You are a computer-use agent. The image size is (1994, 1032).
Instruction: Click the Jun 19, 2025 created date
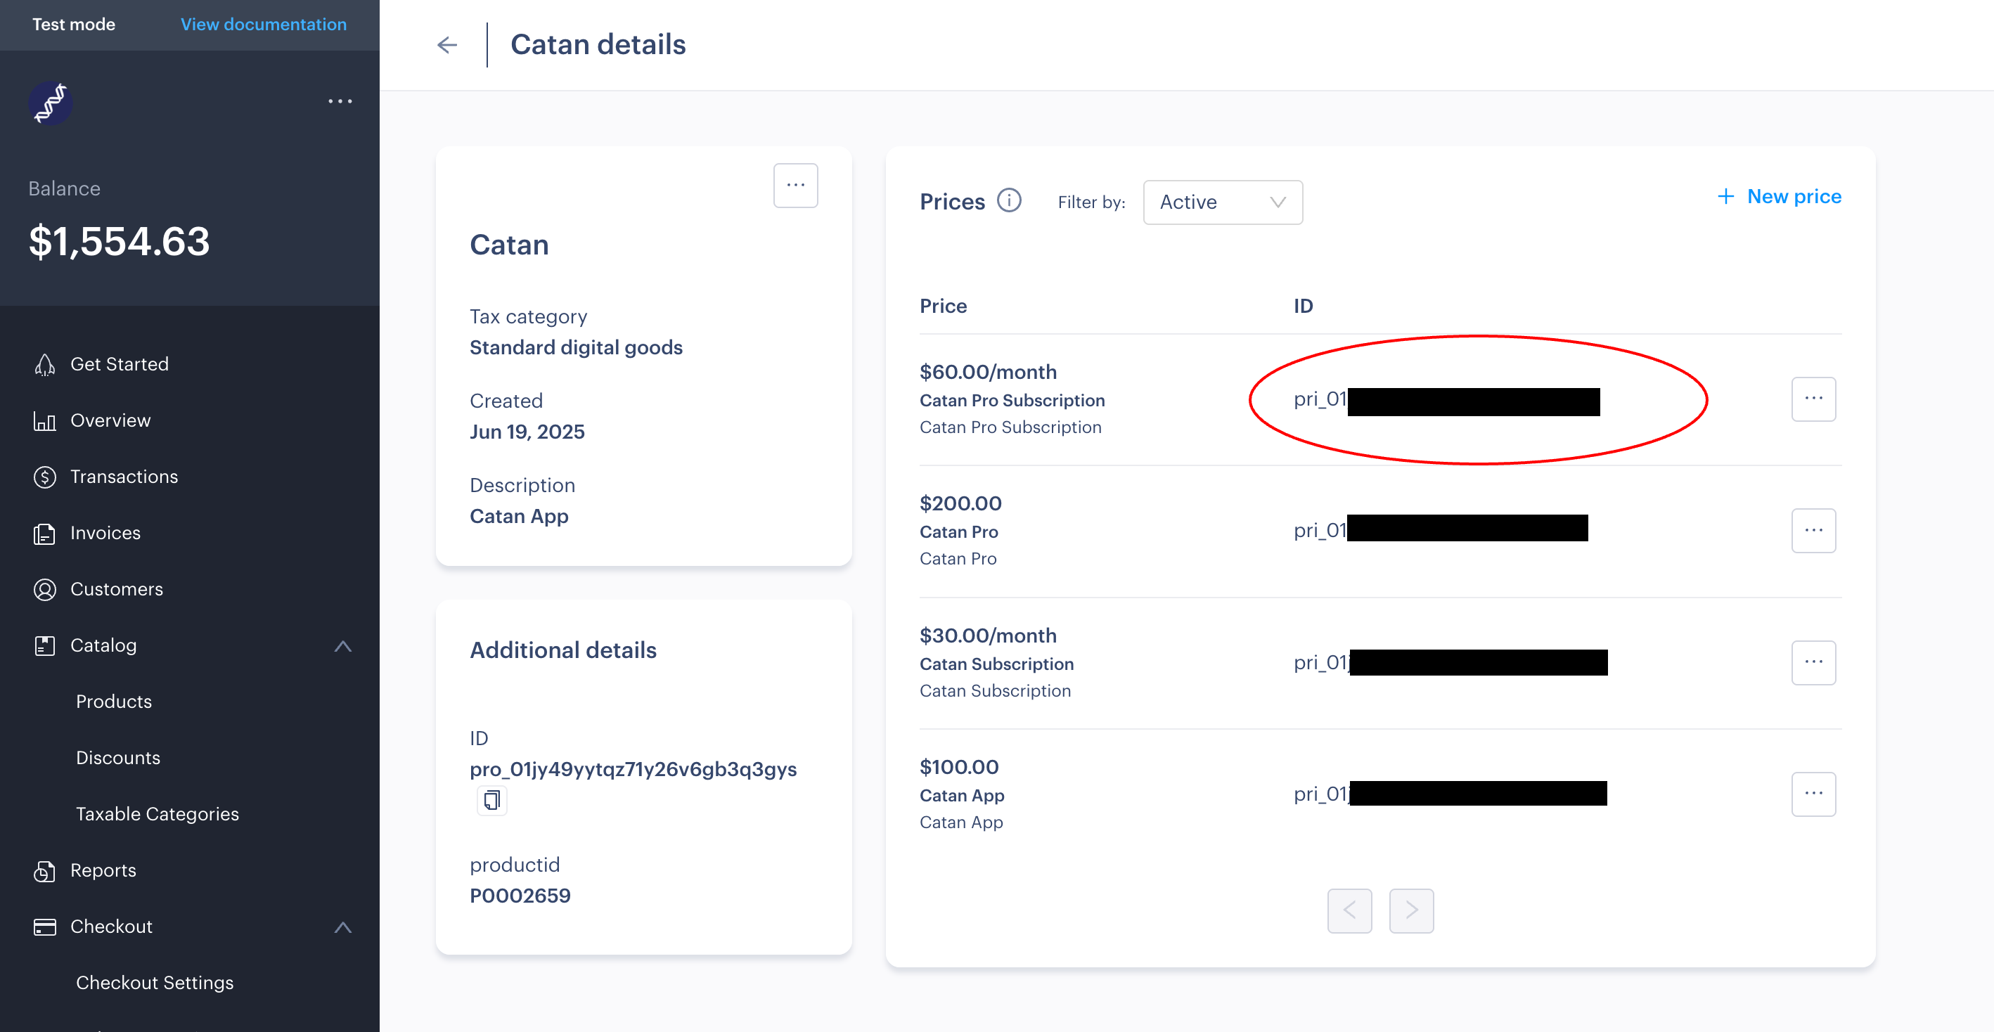(x=527, y=432)
